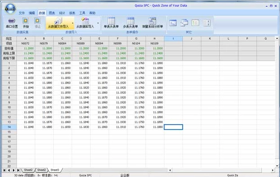
Task: Open 测量系统分析单 measurement system analysis sheet
Action: click(x=152, y=23)
